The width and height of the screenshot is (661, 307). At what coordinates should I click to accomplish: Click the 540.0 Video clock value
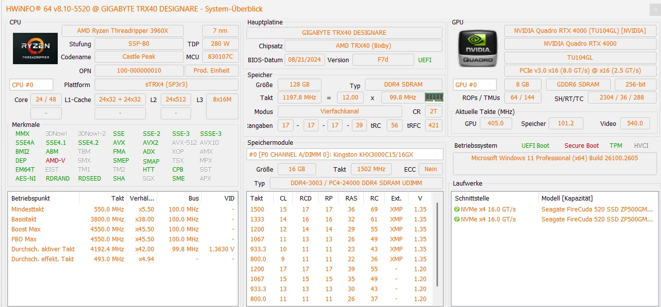click(635, 123)
